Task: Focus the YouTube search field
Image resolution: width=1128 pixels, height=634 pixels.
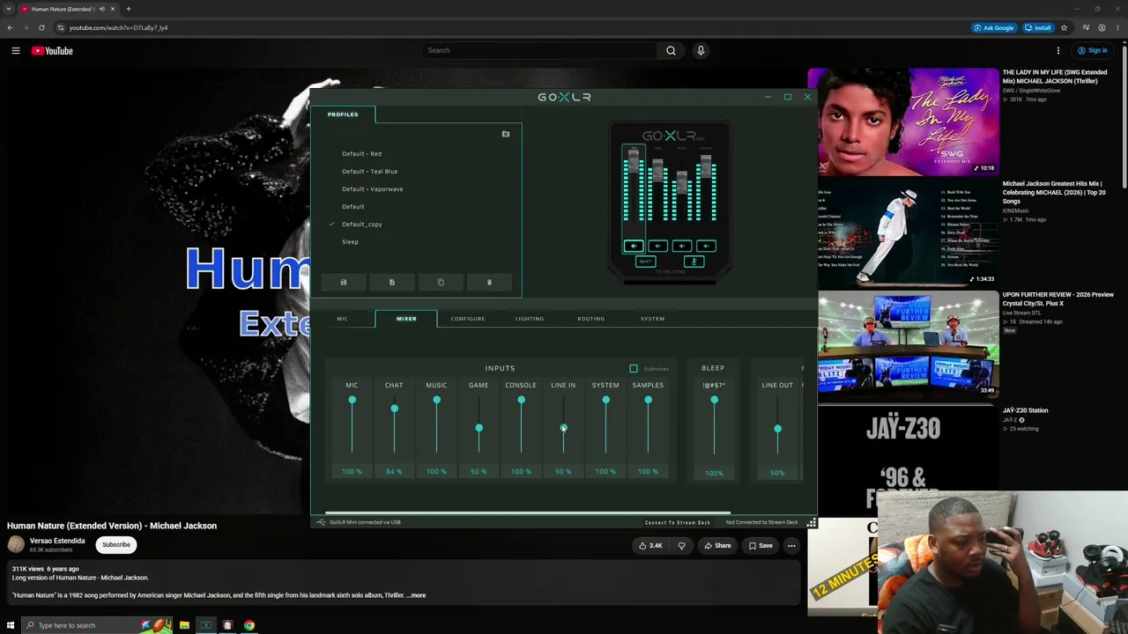Action: [x=538, y=50]
